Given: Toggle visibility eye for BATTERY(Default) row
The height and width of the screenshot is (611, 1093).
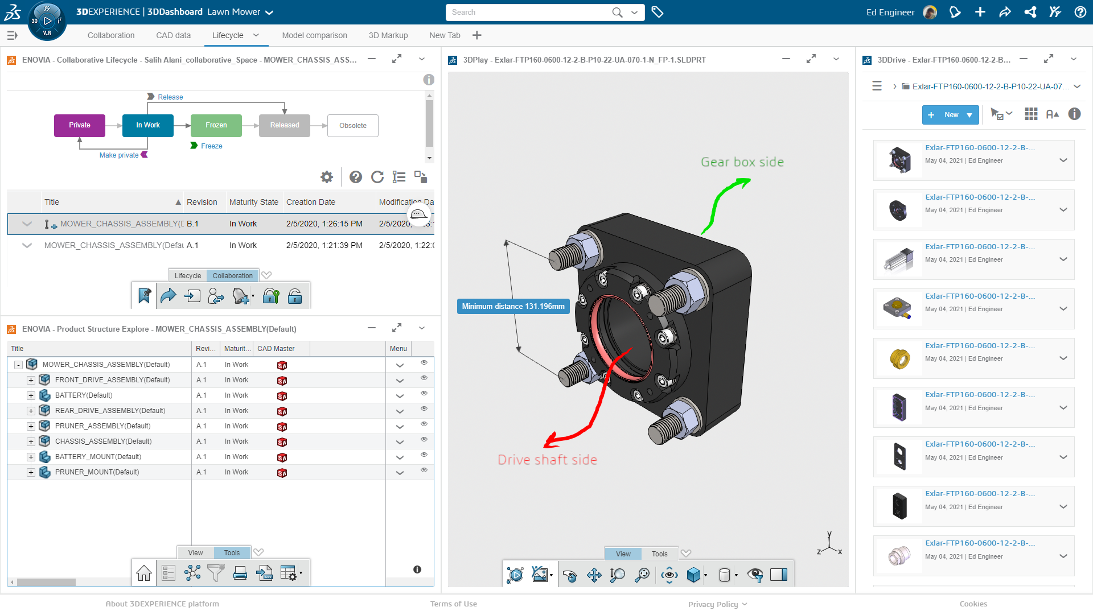Looking at the screenshot, I should pyautogui.click(x=424, y=393).
